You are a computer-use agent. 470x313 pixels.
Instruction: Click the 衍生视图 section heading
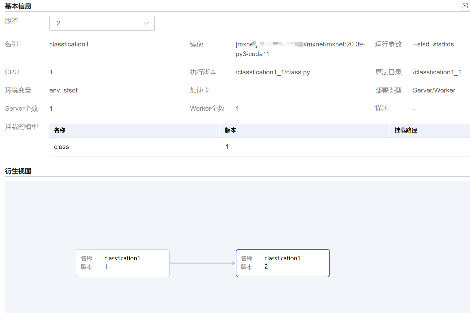tap(18, 171)
